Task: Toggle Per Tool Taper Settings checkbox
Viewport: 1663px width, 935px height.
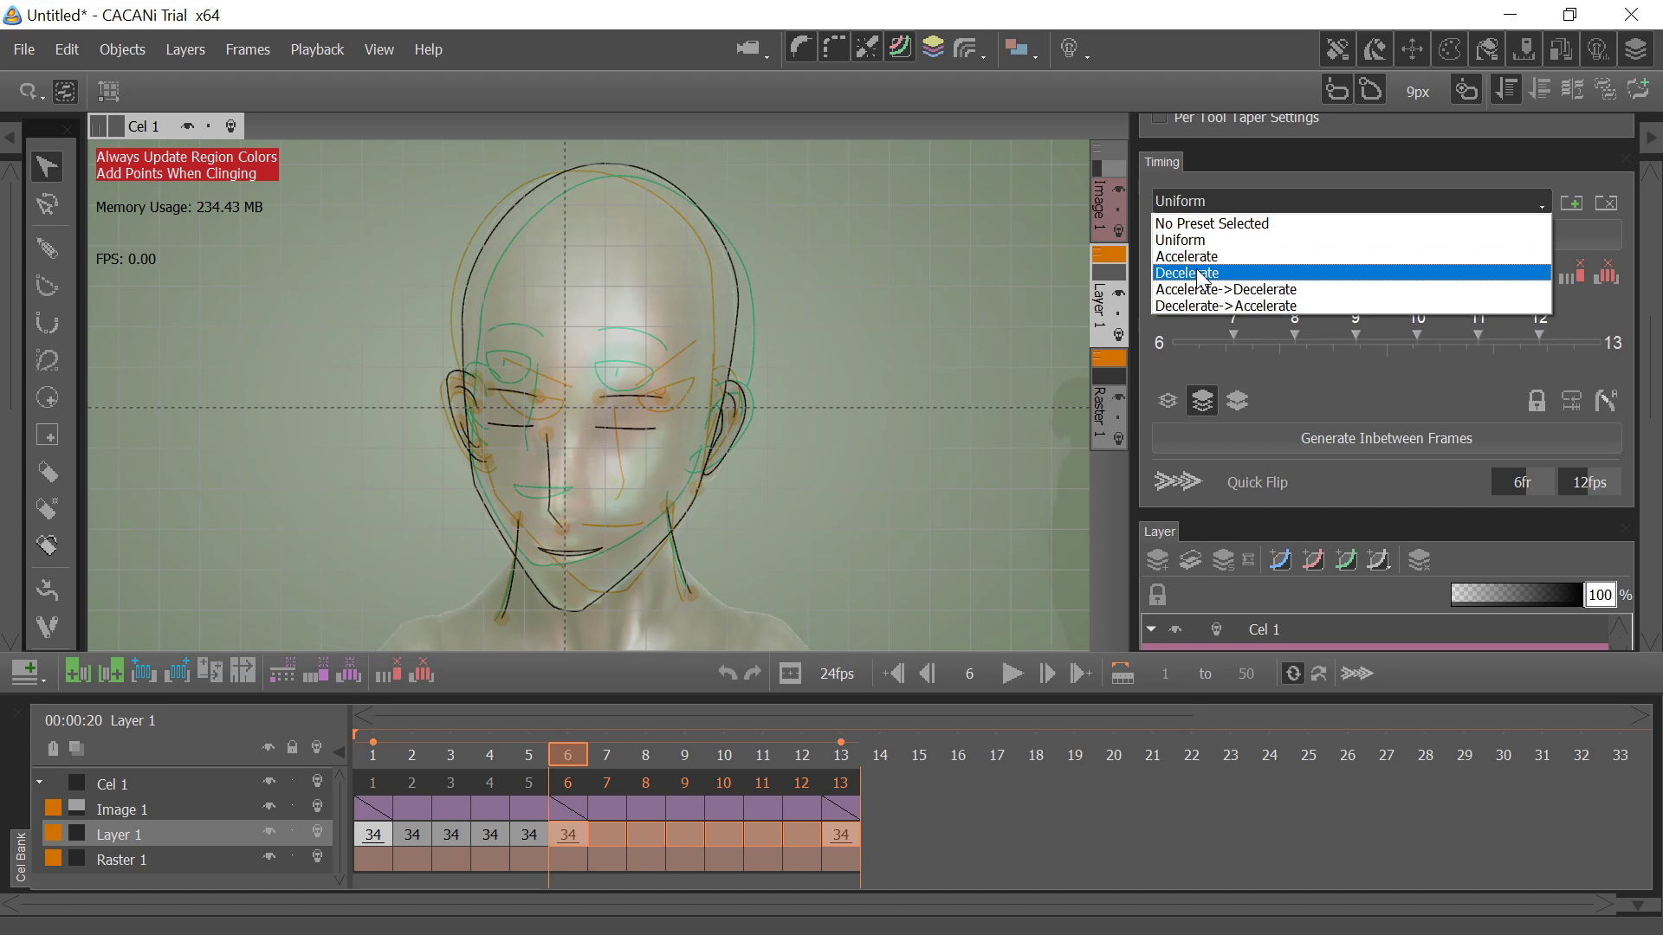Action: (1159, 118)
